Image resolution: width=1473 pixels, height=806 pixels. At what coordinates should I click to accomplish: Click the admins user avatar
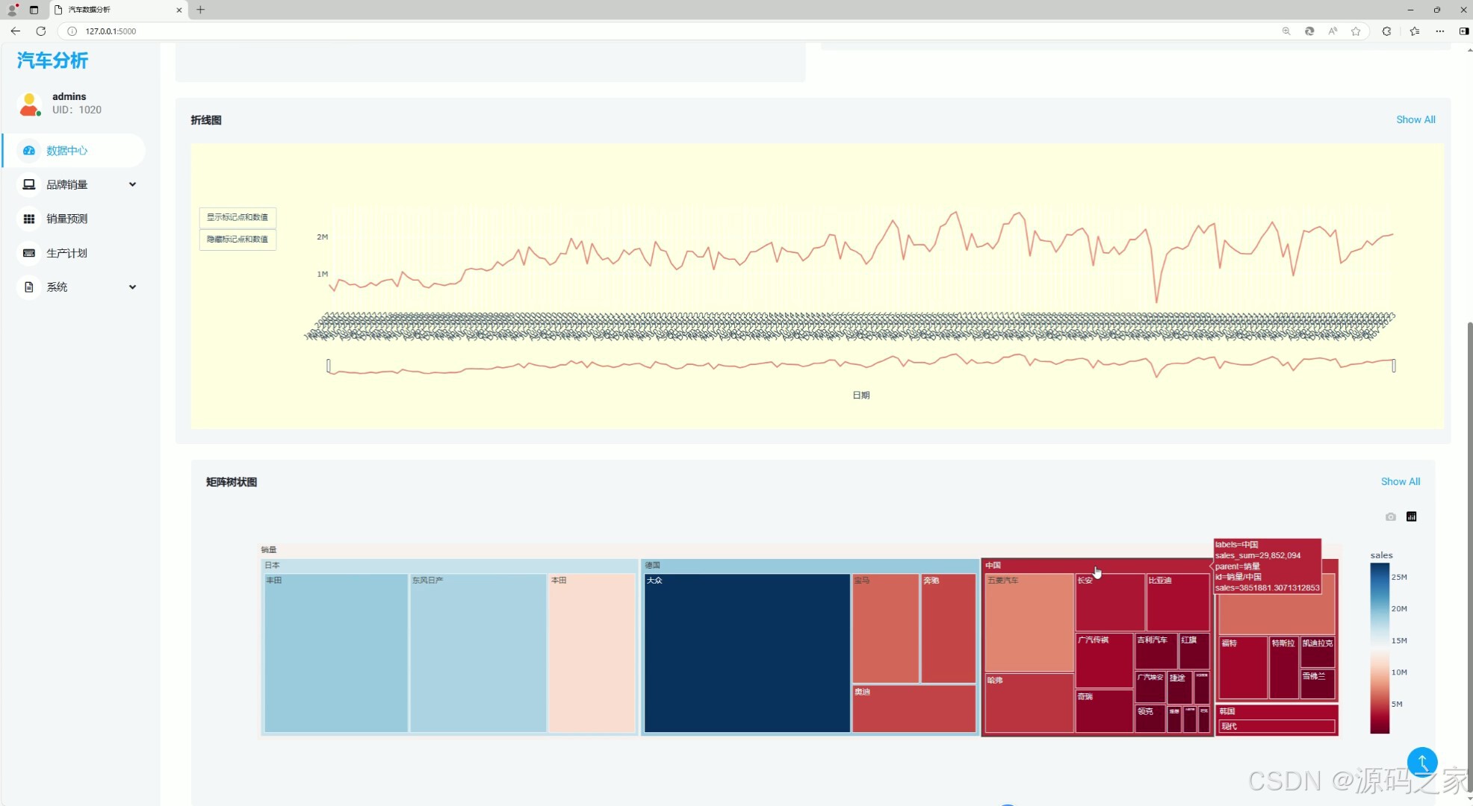[x=30, y=104]
